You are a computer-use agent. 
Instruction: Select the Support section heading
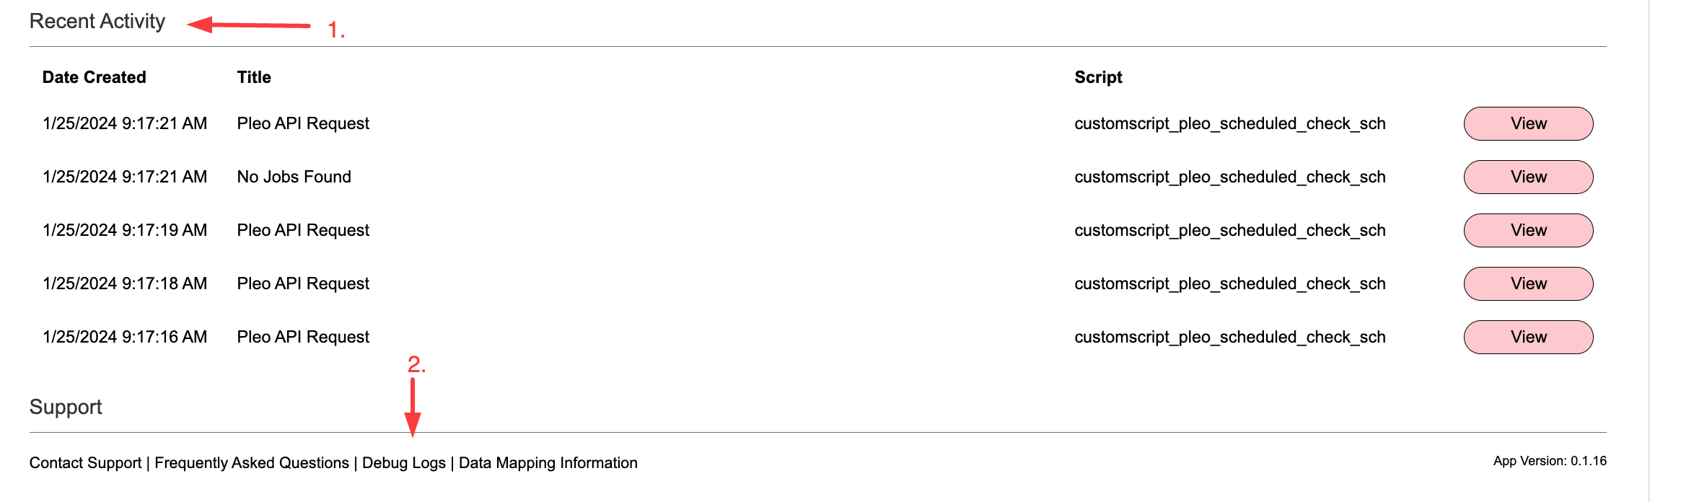(x=66, y=407)
